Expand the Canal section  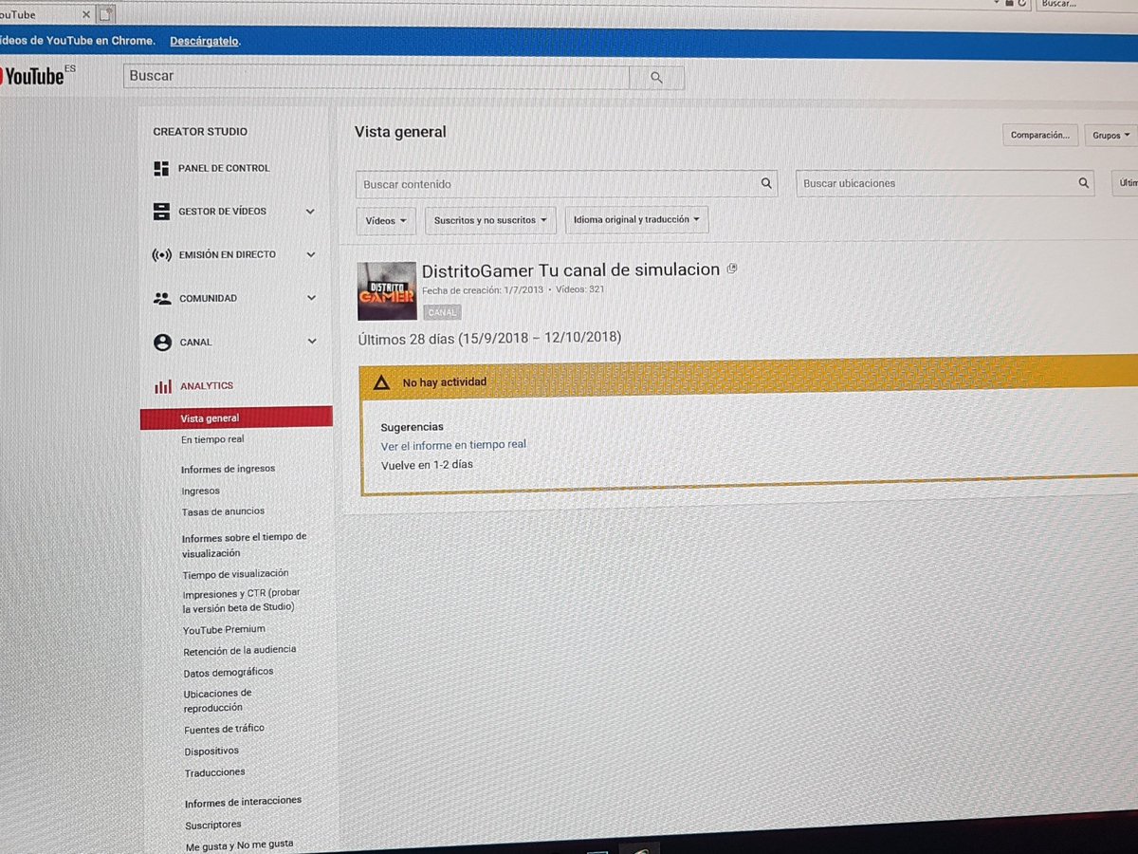pos(312,342)
